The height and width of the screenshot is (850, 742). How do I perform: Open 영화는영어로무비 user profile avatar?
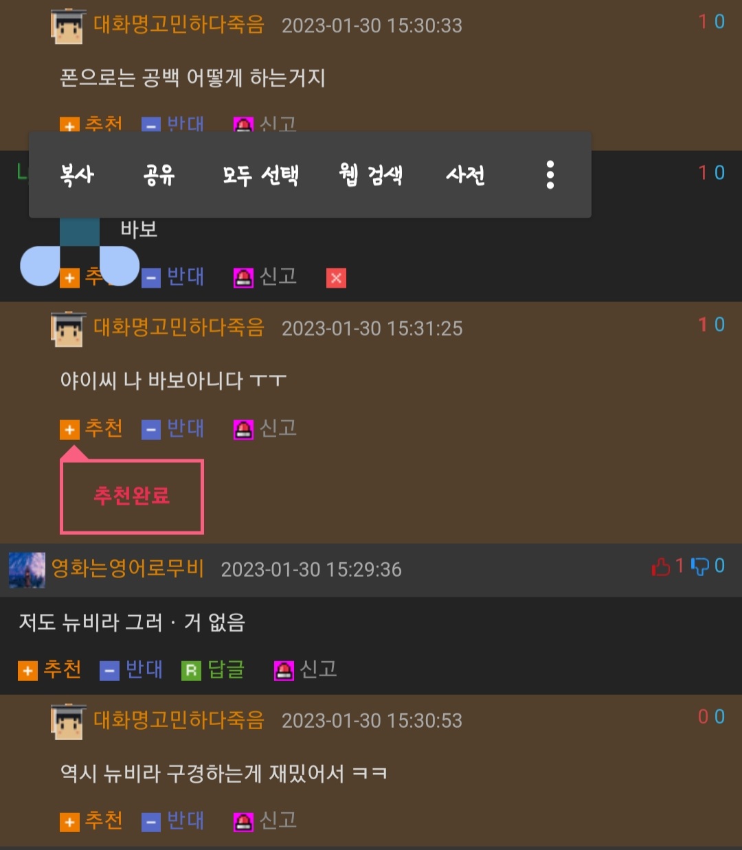[x=27, y=570]
